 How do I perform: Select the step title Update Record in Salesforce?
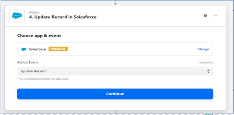point(63,17)
